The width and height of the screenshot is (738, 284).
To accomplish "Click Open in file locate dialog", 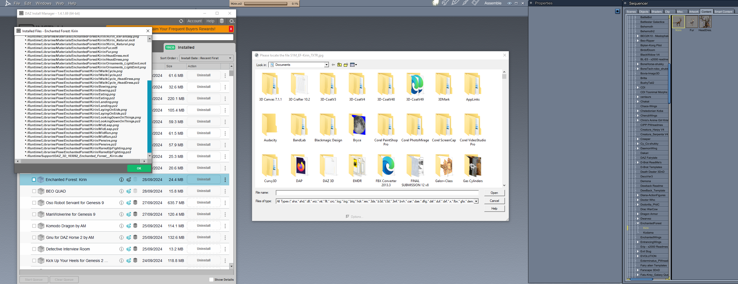I will [494, 193].
